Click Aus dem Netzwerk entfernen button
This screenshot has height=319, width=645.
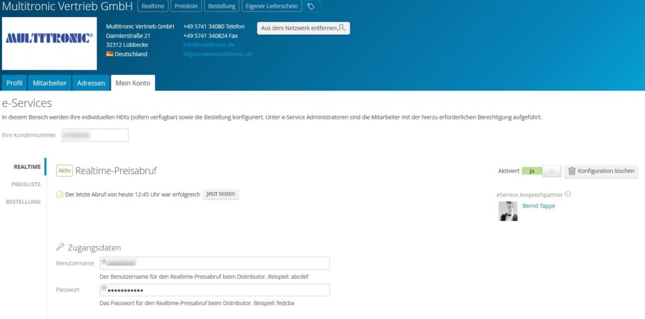304,28
